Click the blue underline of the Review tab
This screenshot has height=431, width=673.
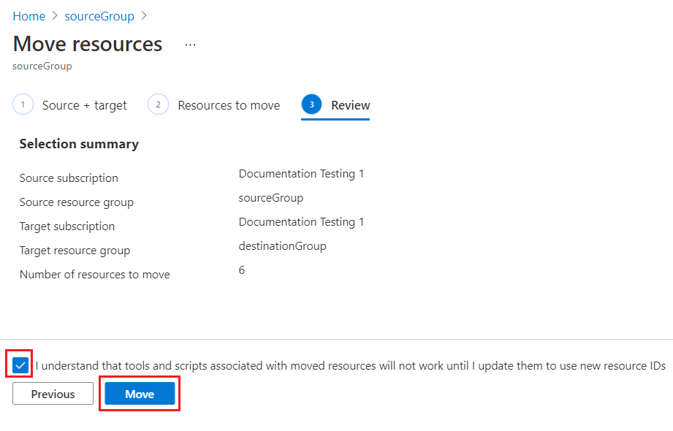(x=335, y=118)
